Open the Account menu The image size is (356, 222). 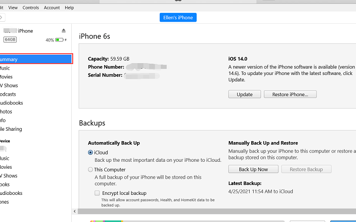tap(52, 8)
